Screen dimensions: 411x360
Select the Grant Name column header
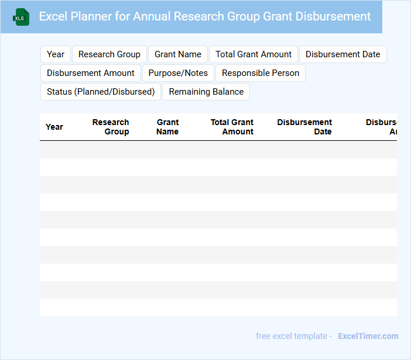167,127
